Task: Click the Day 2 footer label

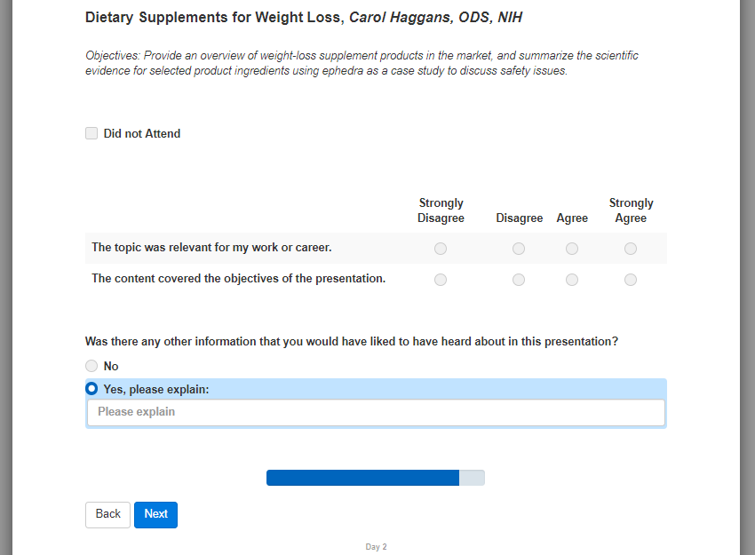Action: click(x=377, y=547)
